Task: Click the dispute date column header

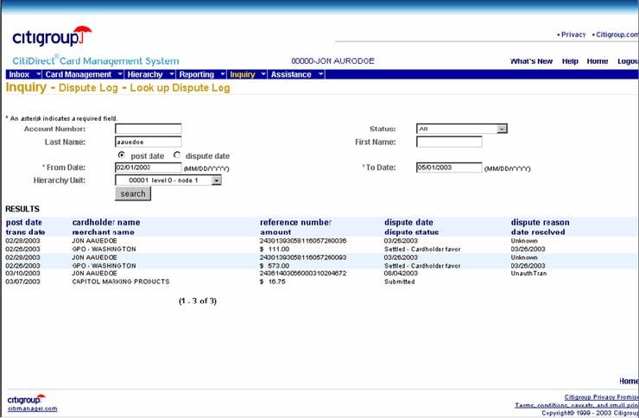Action: click(408, 223)
